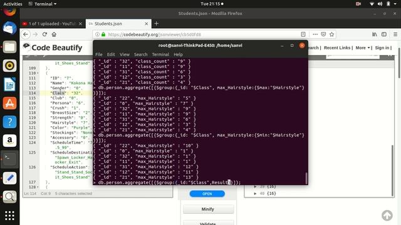Toggle reader view in address bar

[x=303, y=34]
